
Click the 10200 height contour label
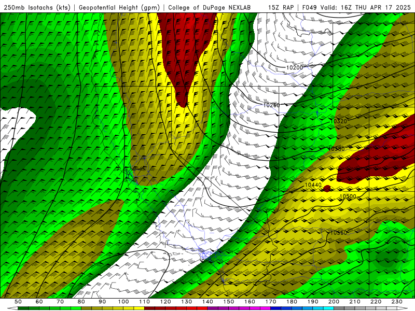point(294,67)
